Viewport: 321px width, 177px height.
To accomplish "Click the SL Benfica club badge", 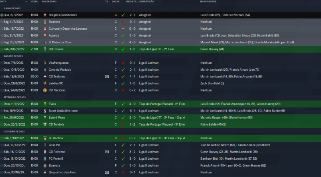I will click(45, 138).
